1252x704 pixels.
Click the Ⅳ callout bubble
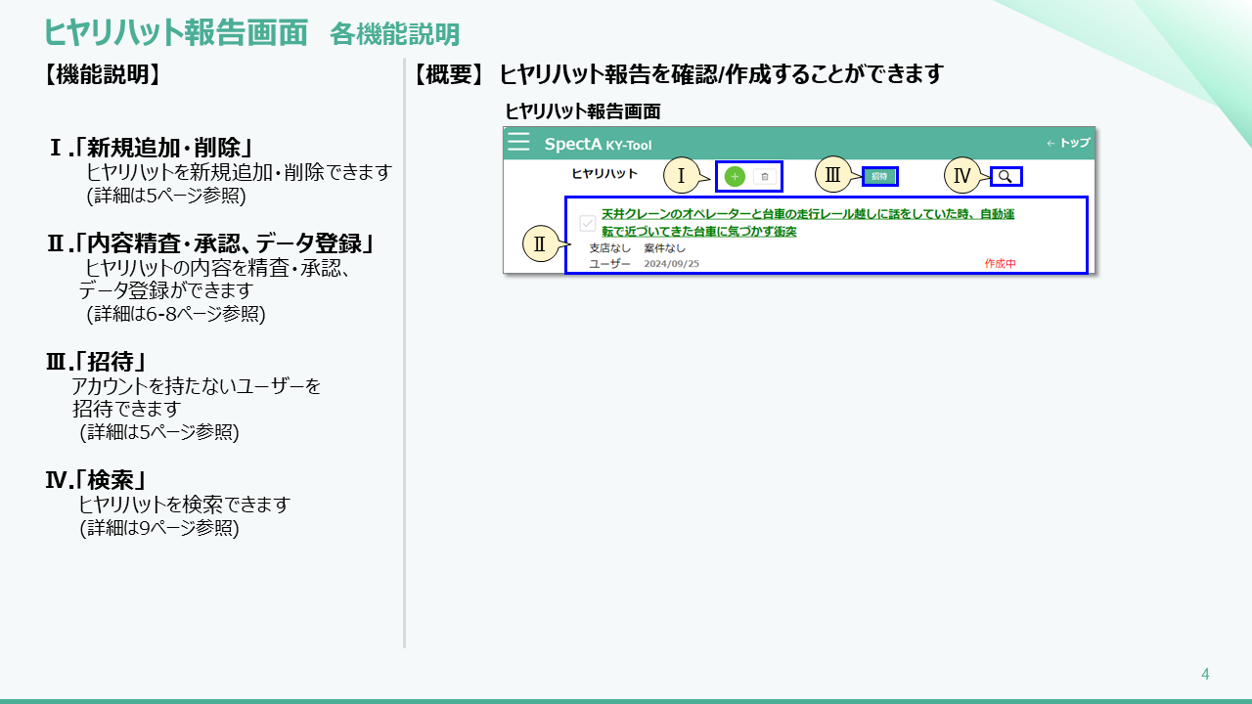coord(961,176)
